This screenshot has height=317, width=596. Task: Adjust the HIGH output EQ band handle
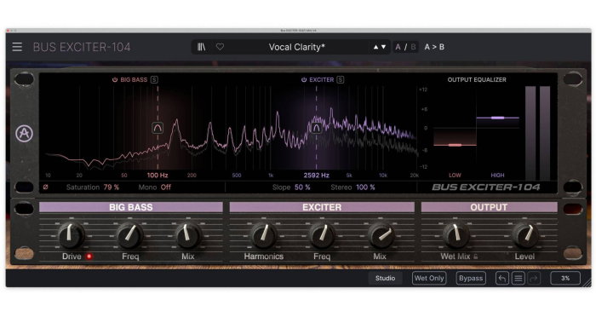pos(497,118)
